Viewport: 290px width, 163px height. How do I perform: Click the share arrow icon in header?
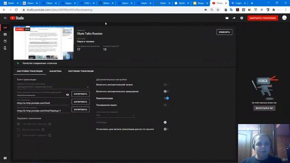coord(234,18)
